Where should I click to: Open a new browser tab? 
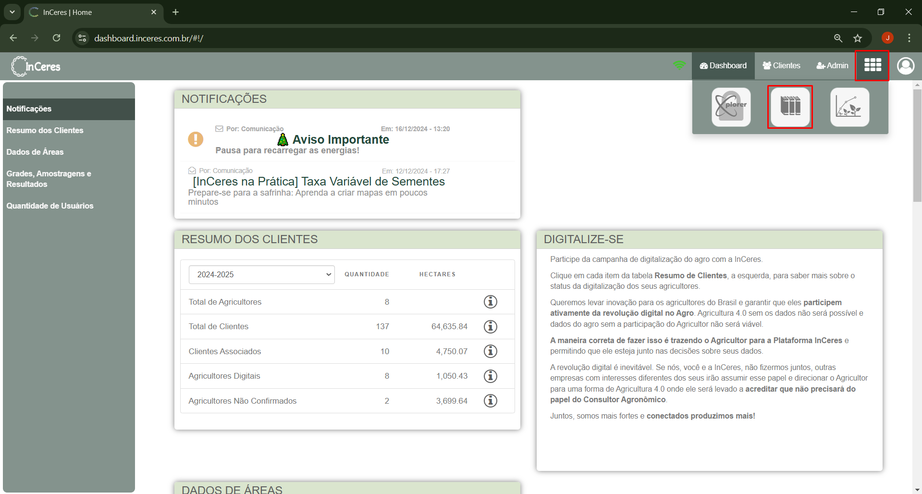(175, 12)
